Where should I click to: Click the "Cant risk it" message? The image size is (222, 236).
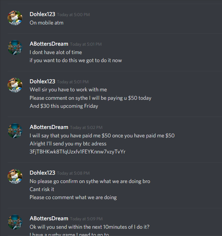42,189
